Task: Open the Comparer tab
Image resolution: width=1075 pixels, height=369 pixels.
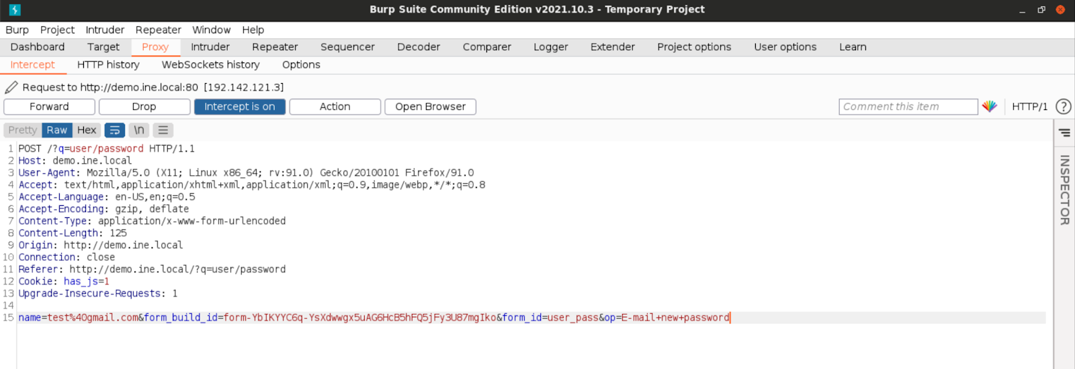Action: (487, 47)
